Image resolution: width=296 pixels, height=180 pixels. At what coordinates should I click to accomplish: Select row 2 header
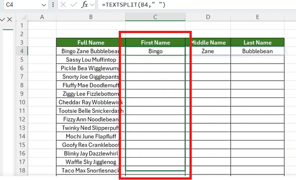point(22,34)
